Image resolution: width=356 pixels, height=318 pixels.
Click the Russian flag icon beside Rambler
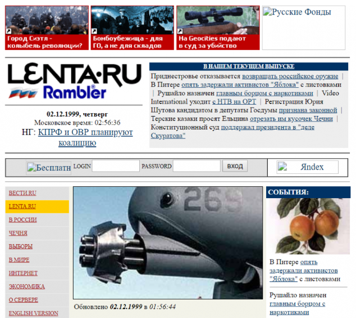pos(24,93)
